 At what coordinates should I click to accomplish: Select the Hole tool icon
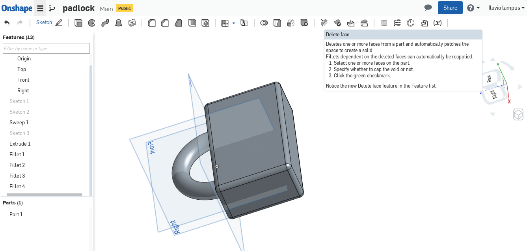205,23
